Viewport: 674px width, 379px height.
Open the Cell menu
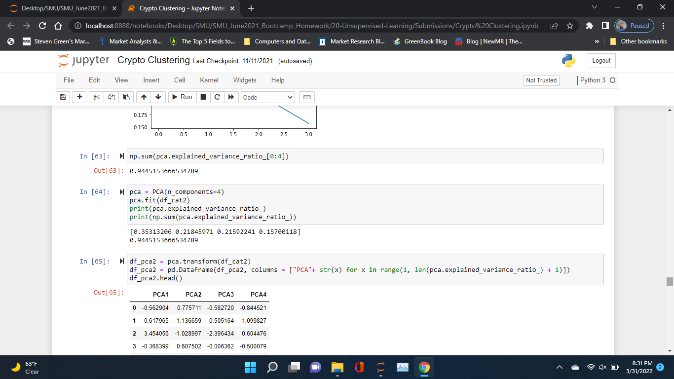tap(180, 80)
